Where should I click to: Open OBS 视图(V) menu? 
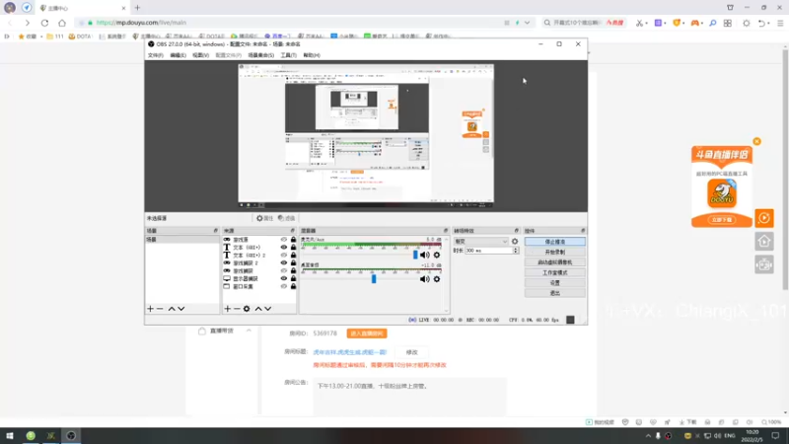click(x=200, y=55)
